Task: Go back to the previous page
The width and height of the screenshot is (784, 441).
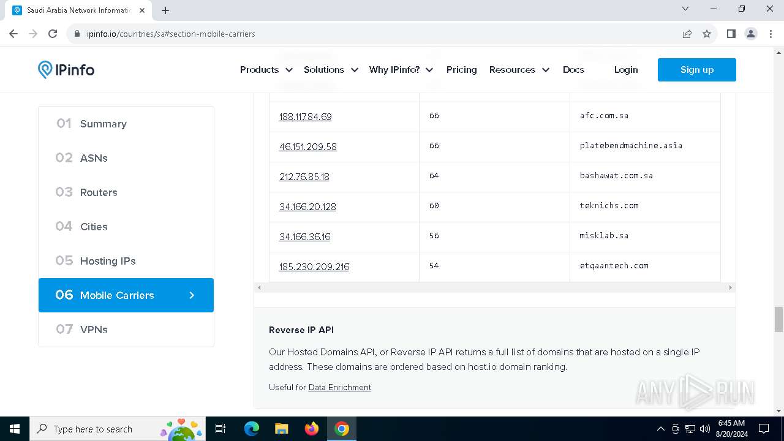Action: [13, 34]
